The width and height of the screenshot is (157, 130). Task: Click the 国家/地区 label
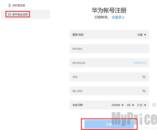pos(78,35)
